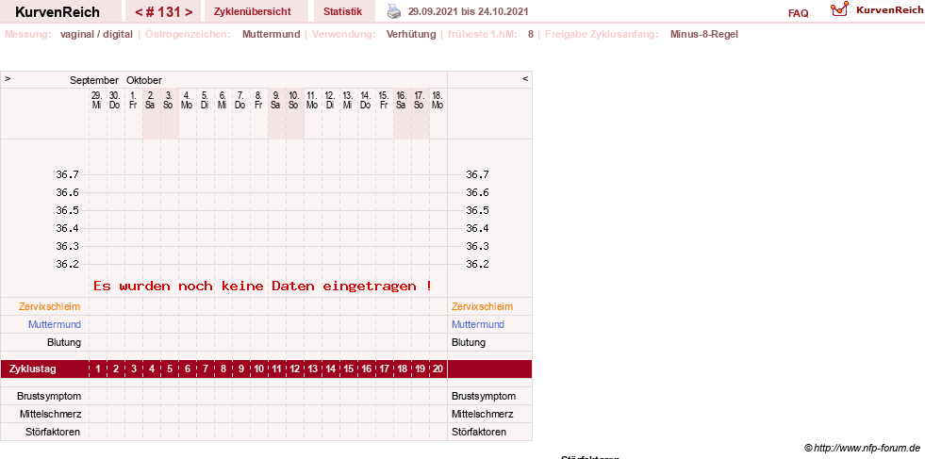Click date column '16. Sa'
The image size is (925, 459).
(401, 100)
